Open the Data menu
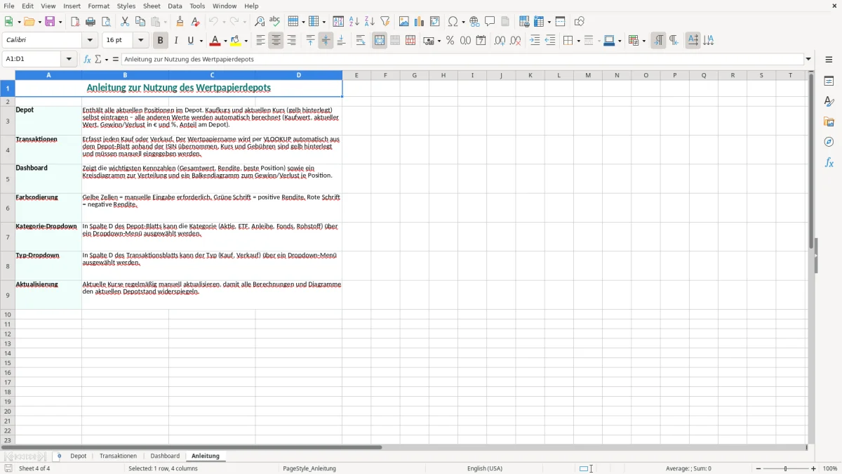This screenshot has height=474, width=842. click(x=175, y=6)
